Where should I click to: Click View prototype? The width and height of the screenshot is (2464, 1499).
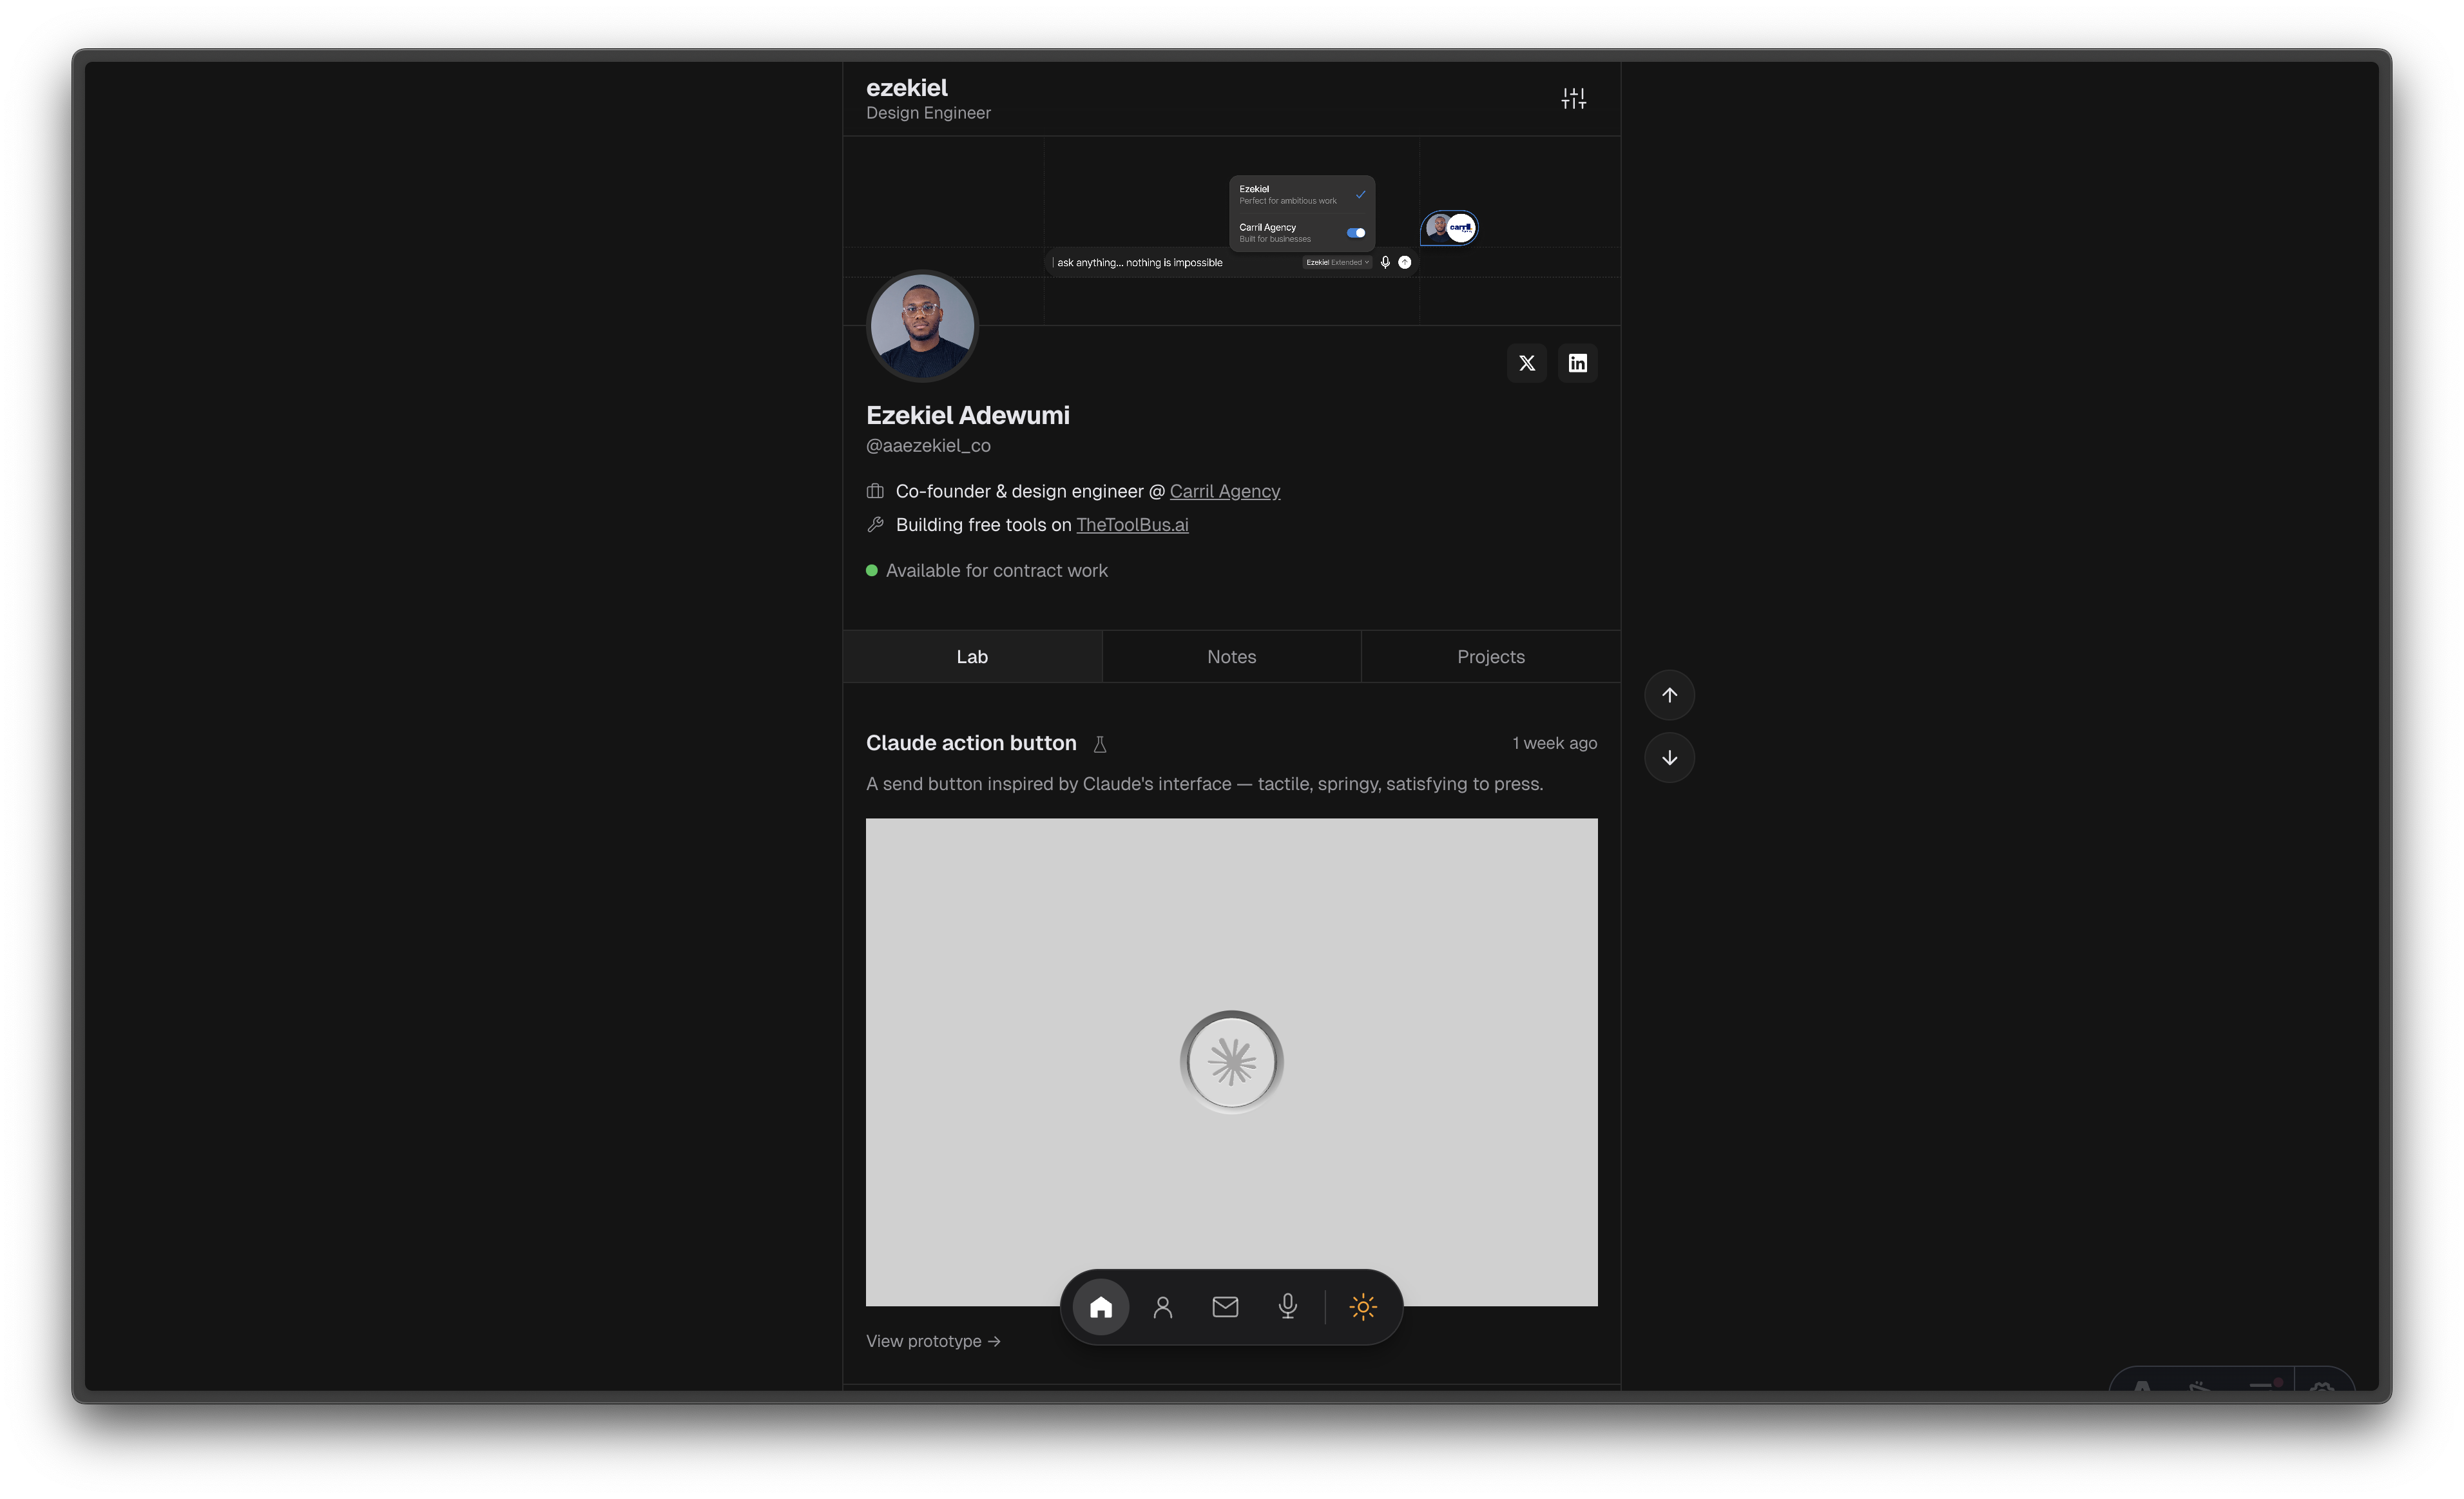point(932,1341)
